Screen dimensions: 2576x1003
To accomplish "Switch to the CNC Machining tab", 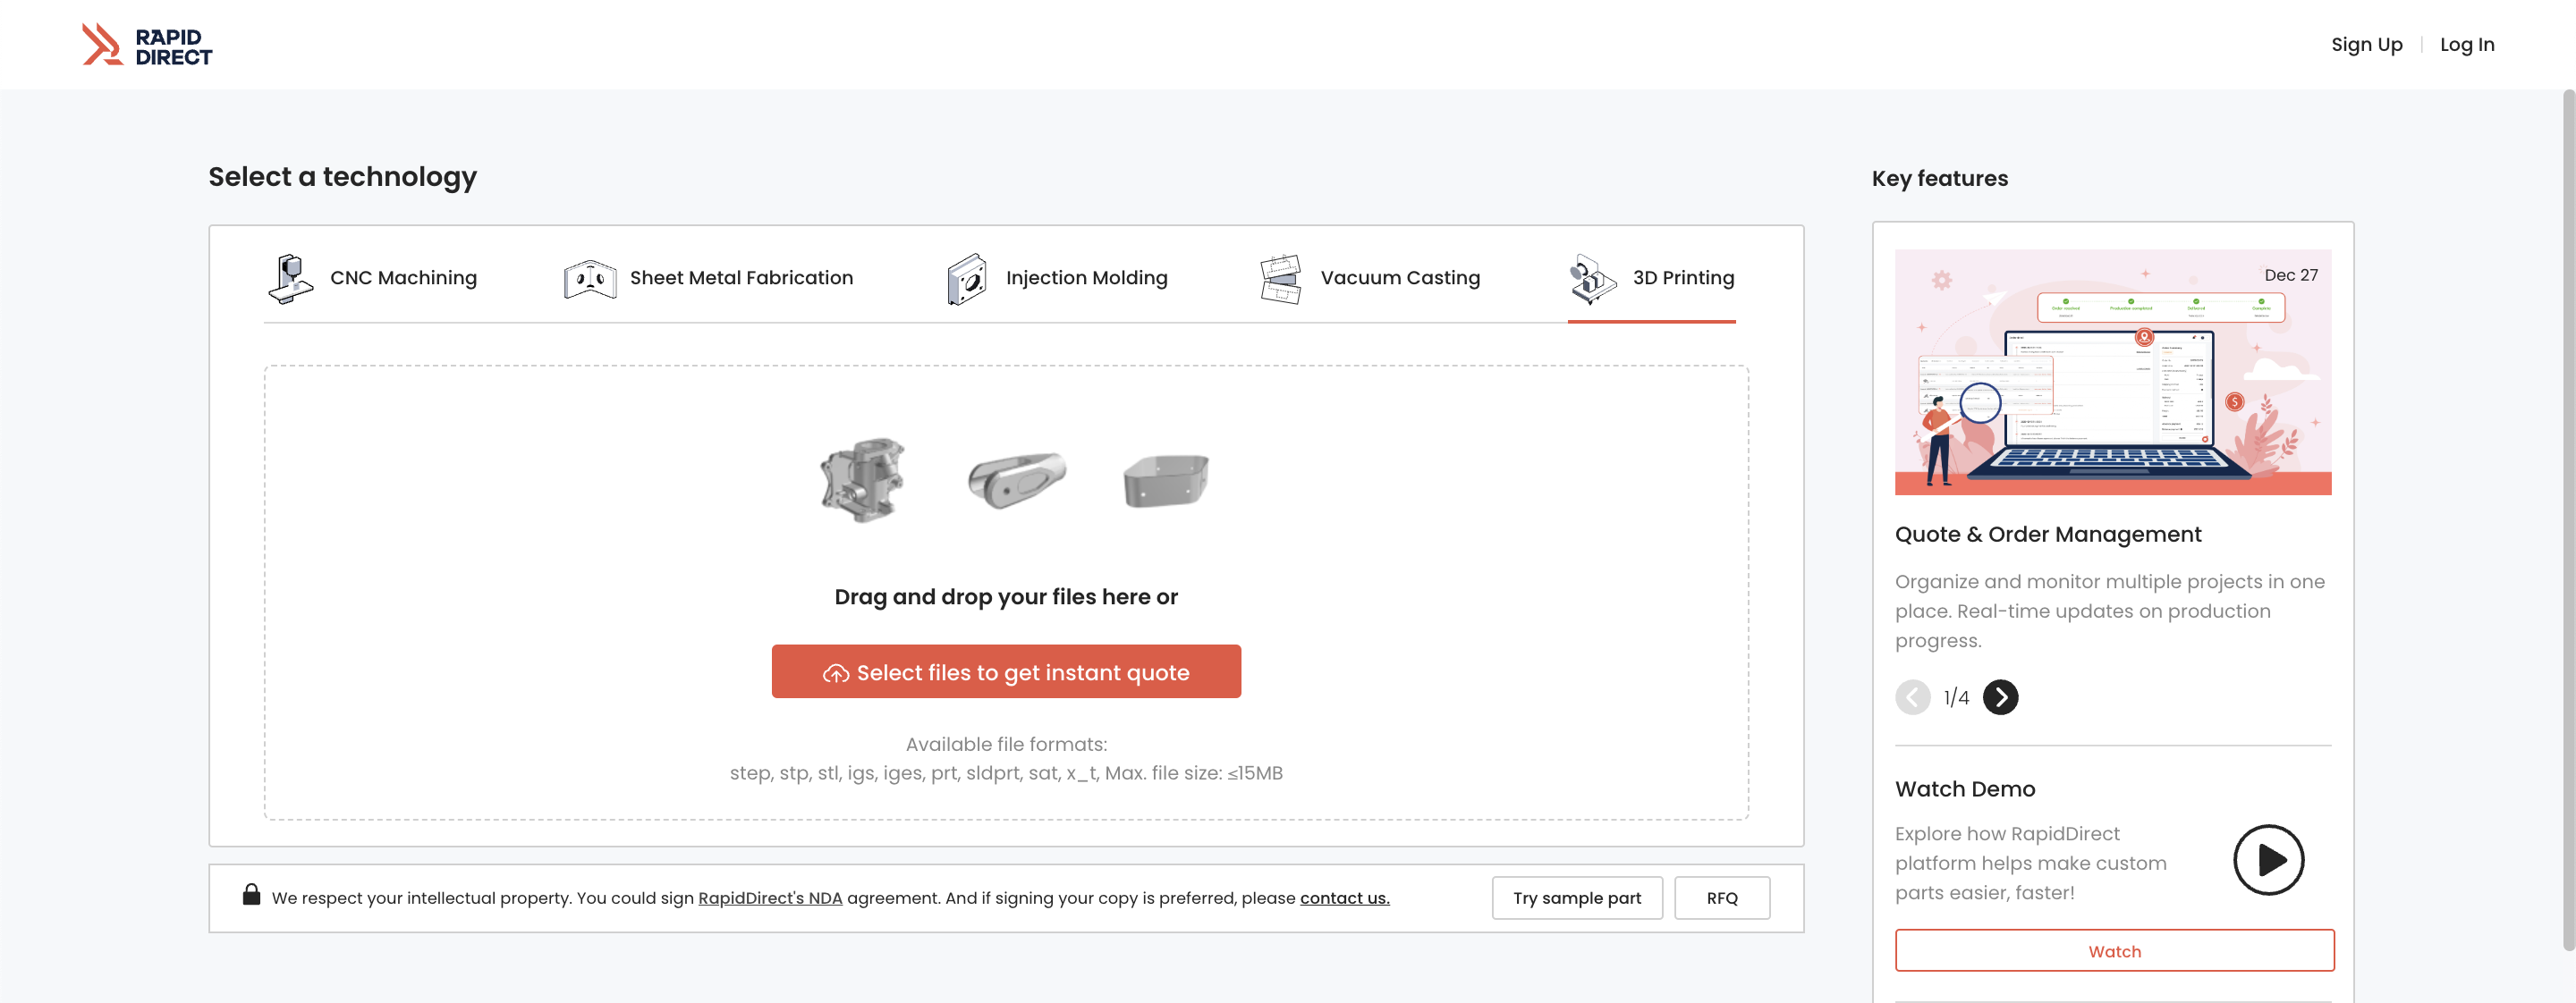I will click(x=403, y=278).
